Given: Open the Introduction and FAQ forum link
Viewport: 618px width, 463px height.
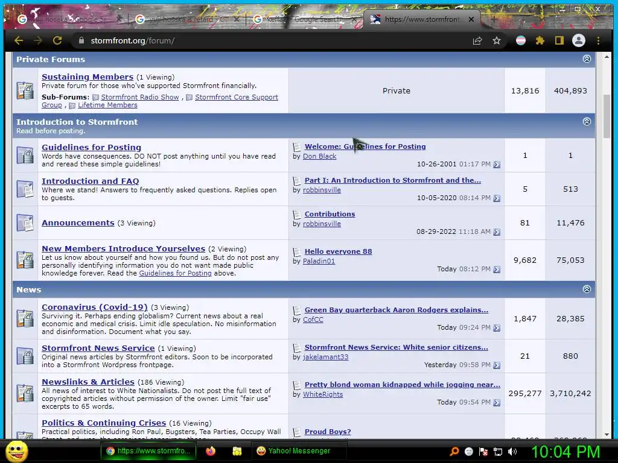Looking at the screenshot, I should pos(91,181).
